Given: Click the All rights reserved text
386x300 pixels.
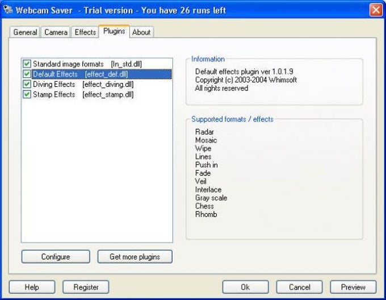Looking at the screenshot, I should coord(221,88).
